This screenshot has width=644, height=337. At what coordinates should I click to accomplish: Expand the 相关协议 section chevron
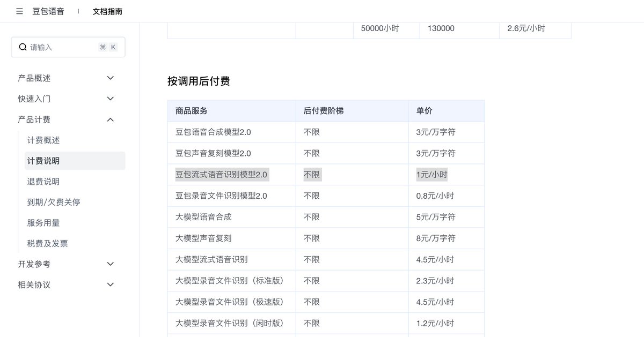pos(111,284)
